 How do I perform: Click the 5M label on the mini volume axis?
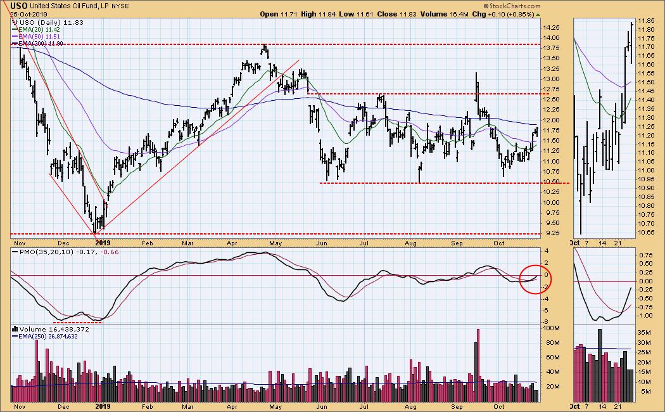(x=647, y=392)
